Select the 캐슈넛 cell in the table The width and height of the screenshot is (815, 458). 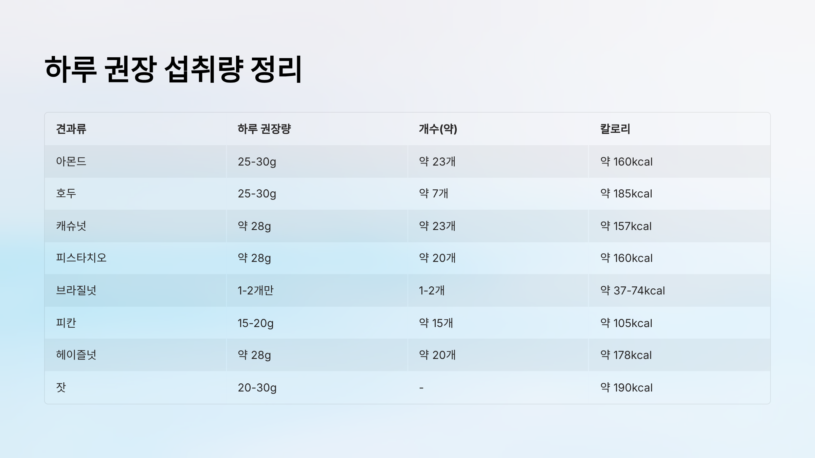[71, 226]
